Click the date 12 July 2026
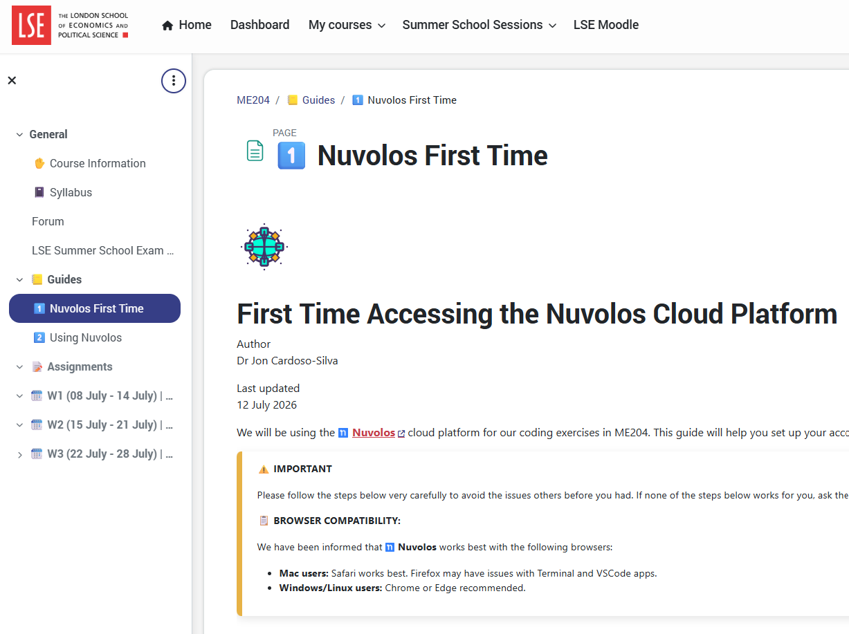Viewport: 849px width, 634px height. pos(266,405)
